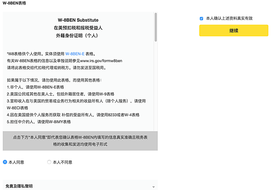
Task: Click item 1.非个人，请使用W-8BEN-E表格
Action: point(35,87)
